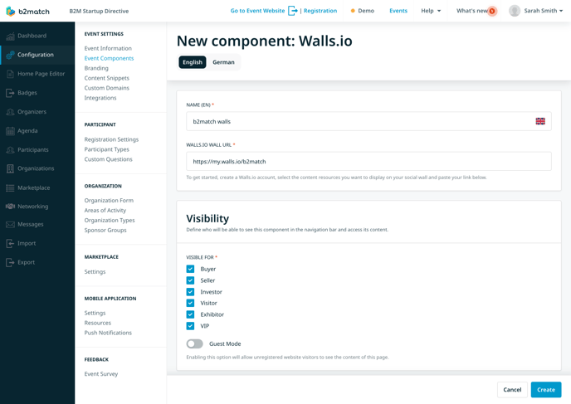The image size is (571, 404).
Task: Open Integrations settings
Action: pyautogui.click(x=100, y=98)
